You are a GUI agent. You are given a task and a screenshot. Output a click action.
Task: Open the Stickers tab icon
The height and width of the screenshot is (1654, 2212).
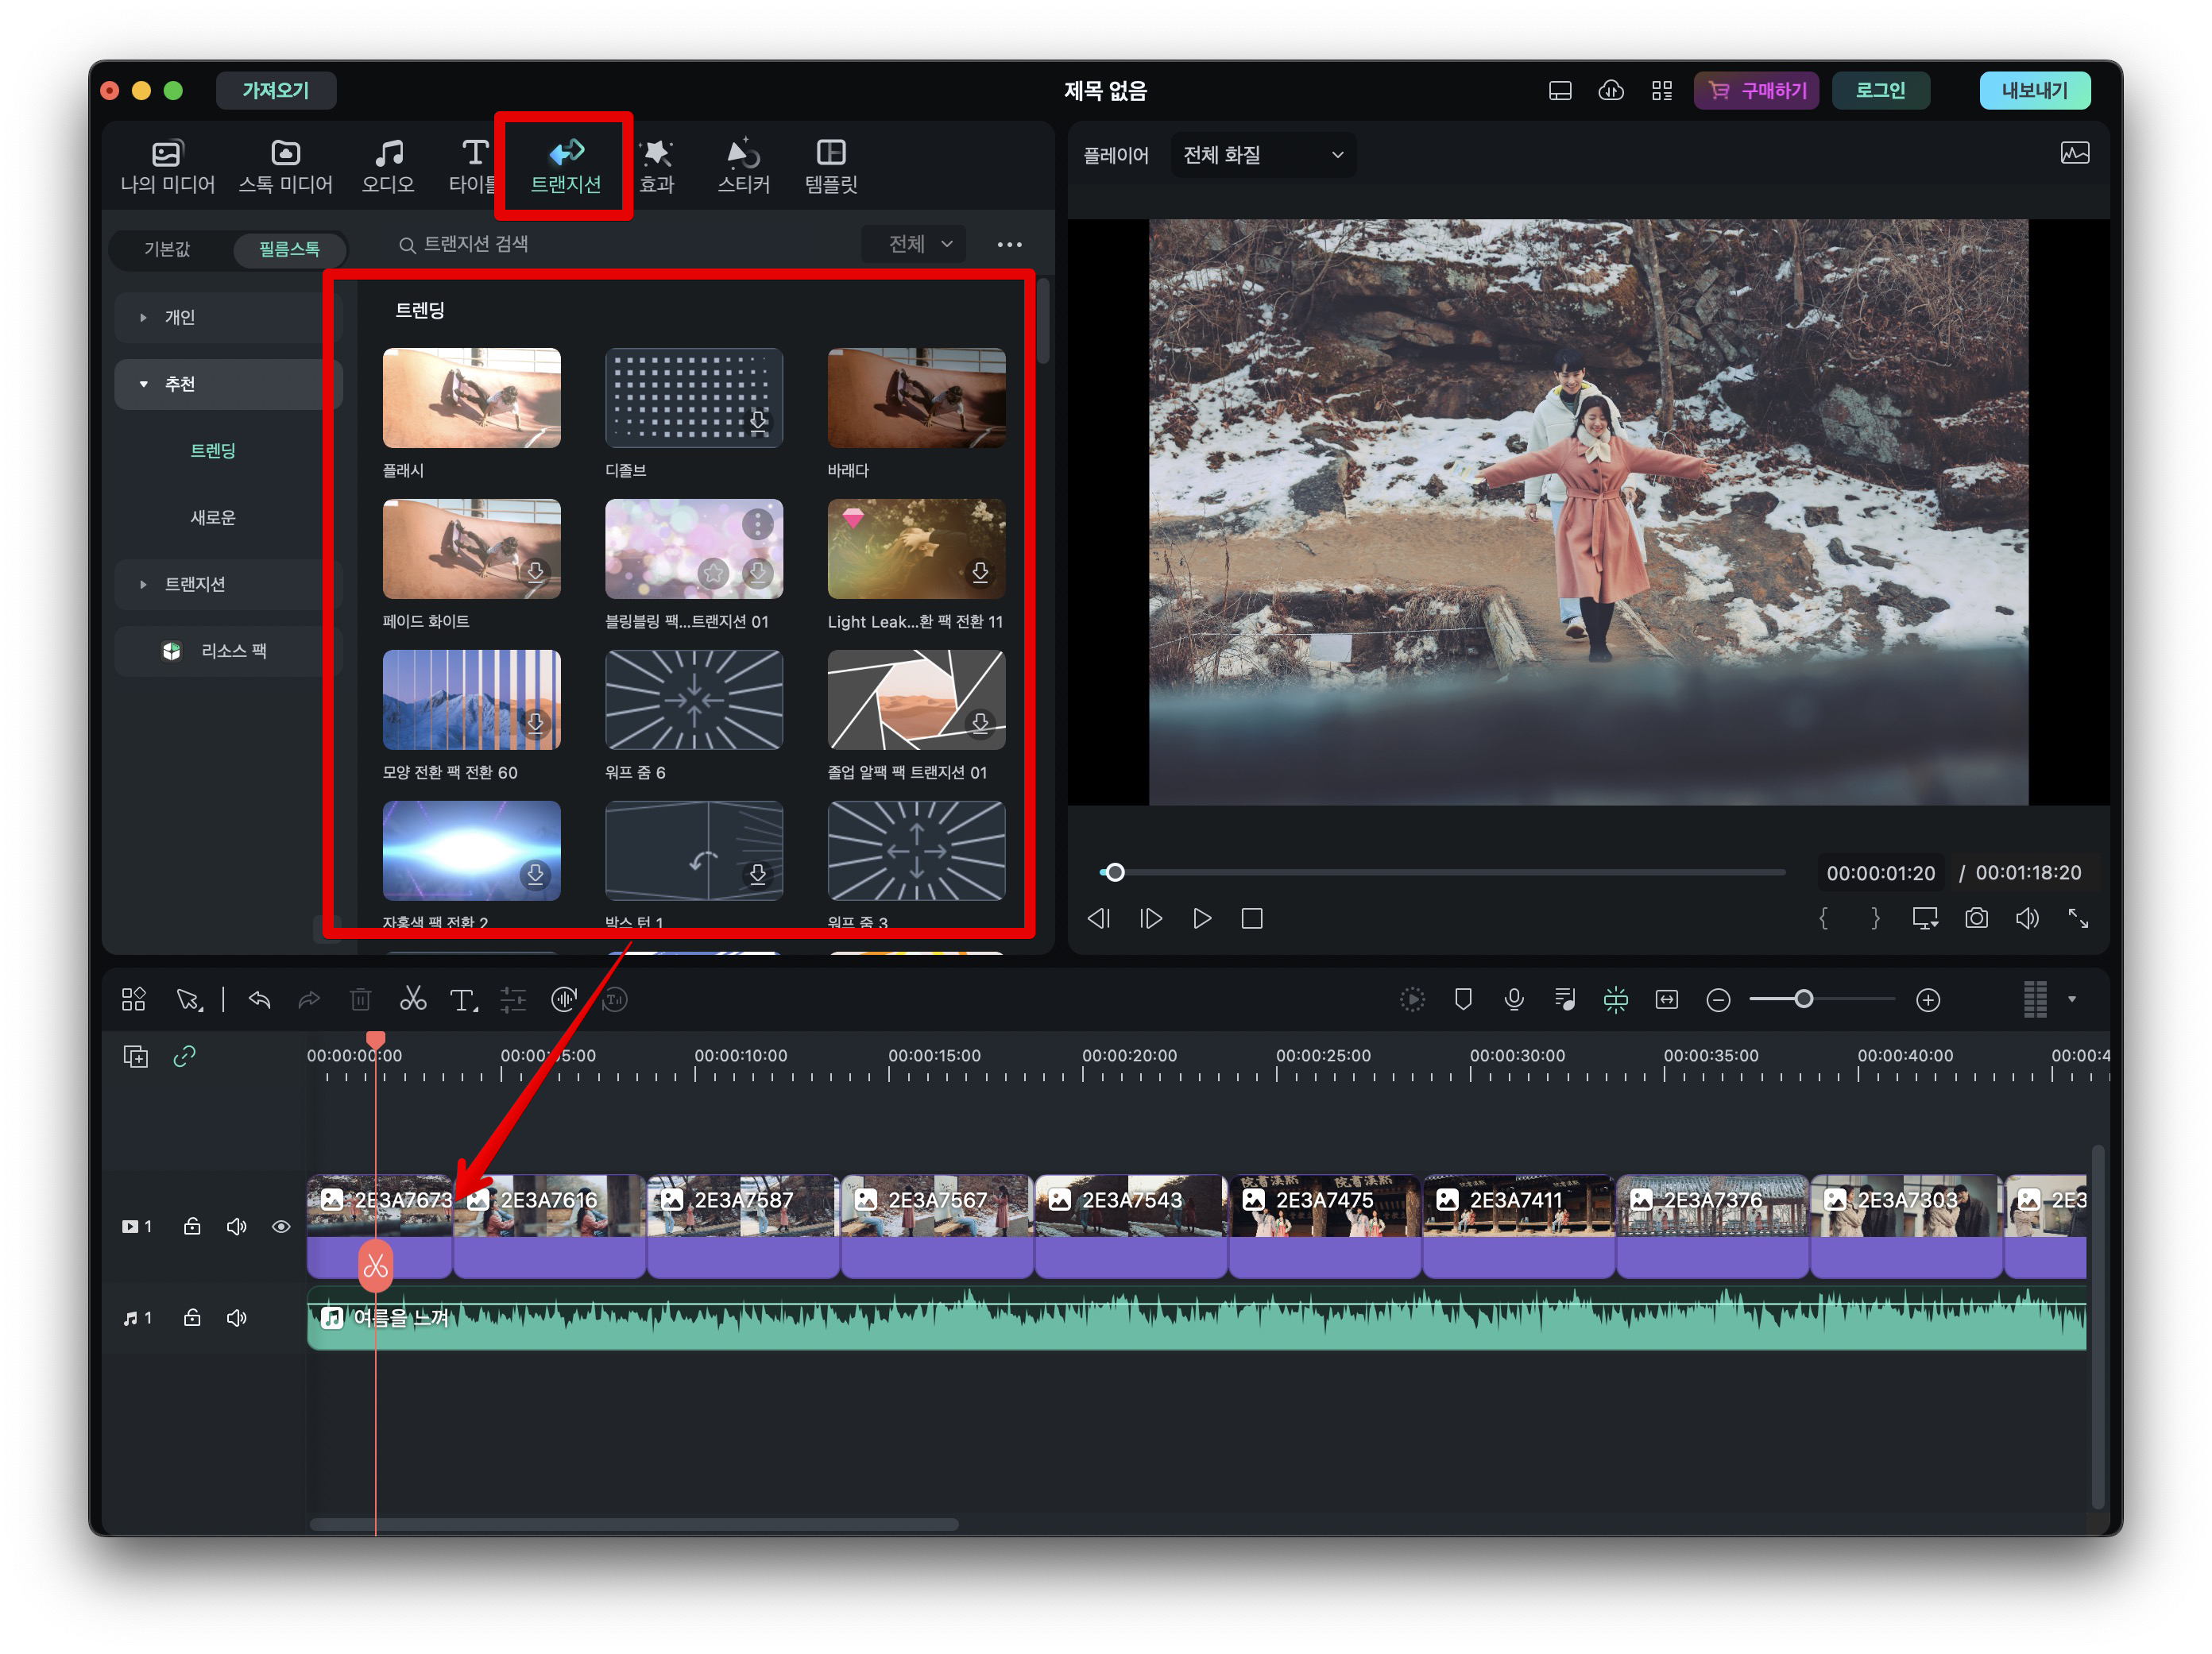[x=743, y=165]
